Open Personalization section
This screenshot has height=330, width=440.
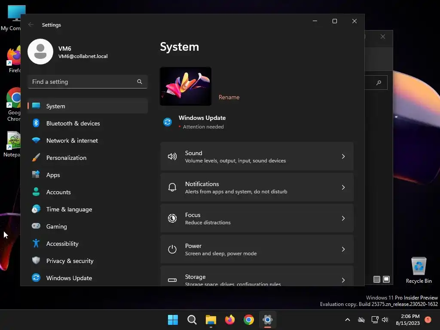pos(88,157)
